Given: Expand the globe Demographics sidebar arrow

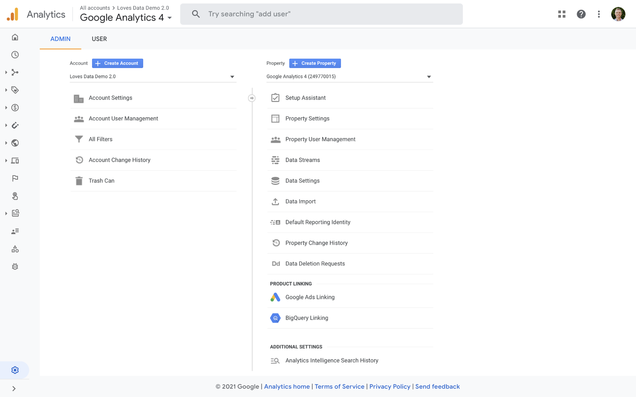Looking at the screenshot, I should tap(6, 143).
